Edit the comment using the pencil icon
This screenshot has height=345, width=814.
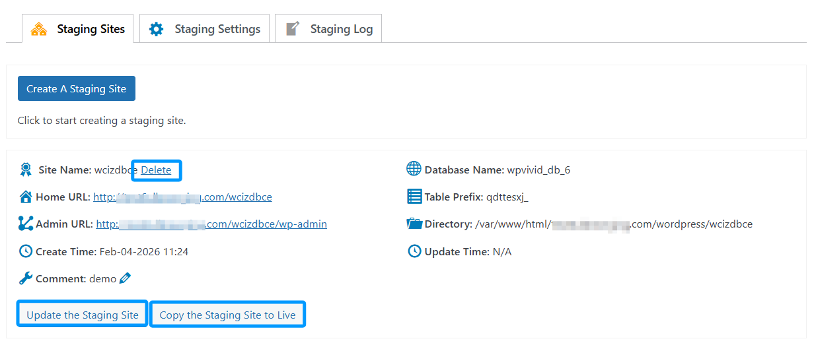pyautogui.click(x=125, y=278)
